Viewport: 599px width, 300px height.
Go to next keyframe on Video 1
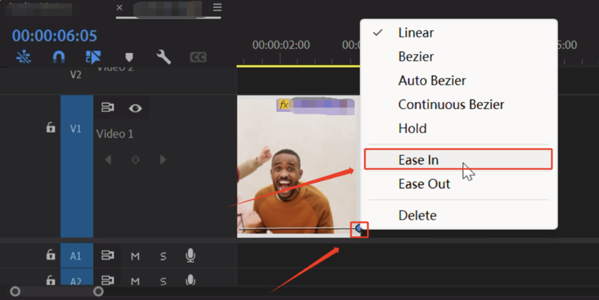[163, 160]
